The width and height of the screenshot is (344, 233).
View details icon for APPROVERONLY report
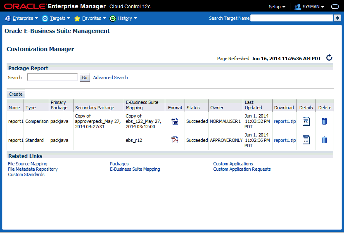[306, 140]
